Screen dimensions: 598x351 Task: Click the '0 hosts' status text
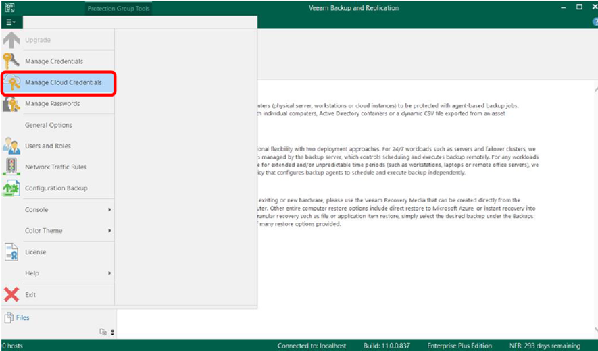click(x=11, y=346)
